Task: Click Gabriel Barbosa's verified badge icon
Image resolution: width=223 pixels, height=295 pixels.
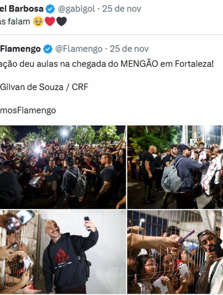Action: 50,9
